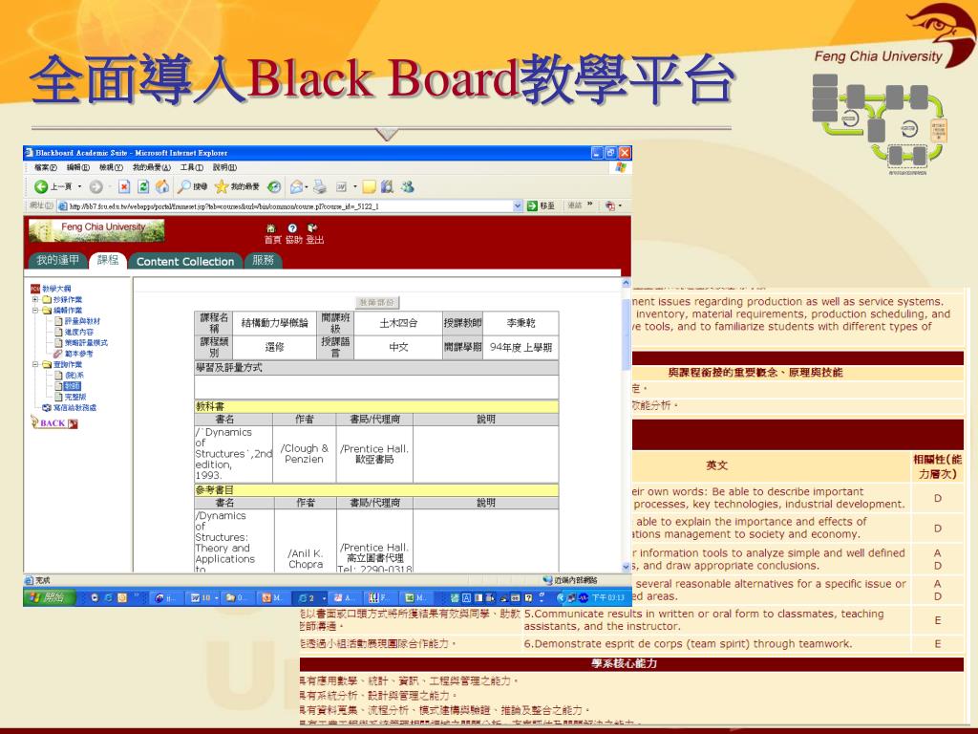978x734 pixels.
Task: Open the Edit icon dropdown arrow
Action: click(x=355, y=186)
